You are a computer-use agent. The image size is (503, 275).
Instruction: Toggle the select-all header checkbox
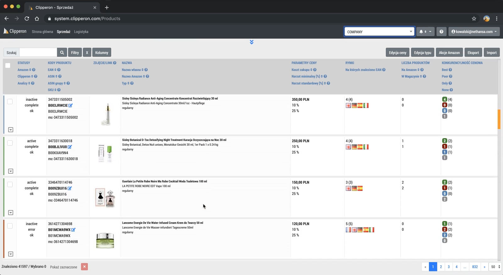click(x=8, y=65)
